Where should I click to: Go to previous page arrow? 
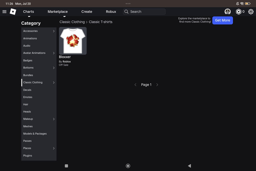point(135,84)
